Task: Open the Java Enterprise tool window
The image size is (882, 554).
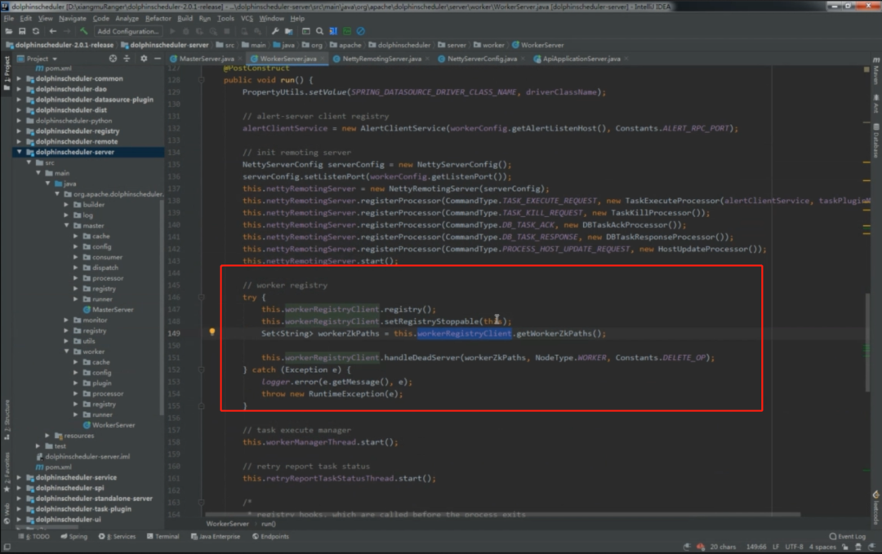Action: [216, 537]
